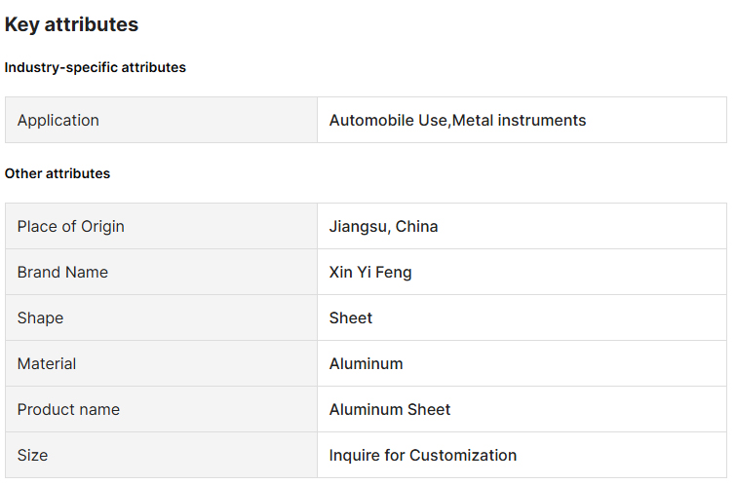This screenshot has height=485, width=736.
Task: Select the Industry-specific attributes subheading
Action: 96,68
